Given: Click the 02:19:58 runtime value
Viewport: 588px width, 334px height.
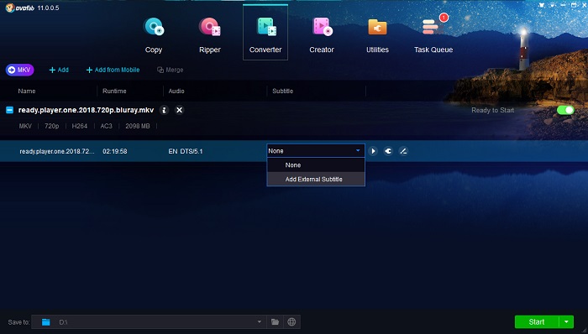Looking at the screenshot, I should tap(115, 151).
